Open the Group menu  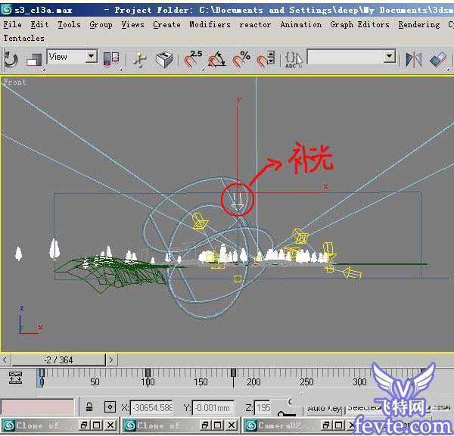[x=101, y=25]
